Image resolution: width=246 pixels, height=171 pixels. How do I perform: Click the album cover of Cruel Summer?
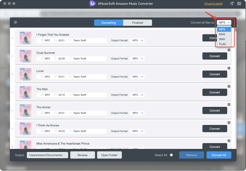click(26, 56)
